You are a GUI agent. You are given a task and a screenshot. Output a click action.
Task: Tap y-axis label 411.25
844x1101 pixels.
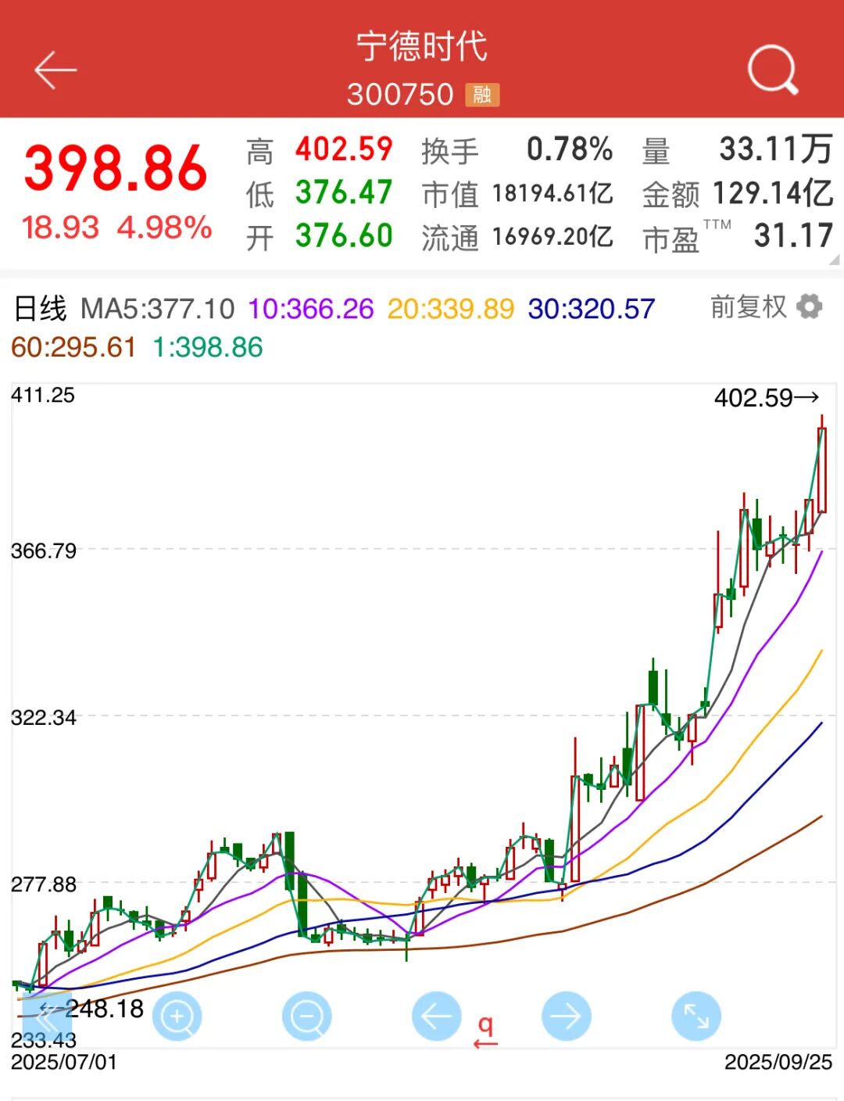tap(43, 395)
